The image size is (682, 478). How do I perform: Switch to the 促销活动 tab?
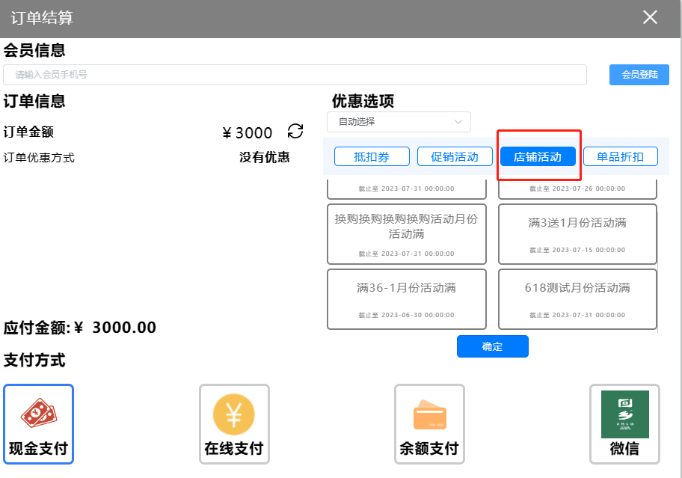point(455,156)
